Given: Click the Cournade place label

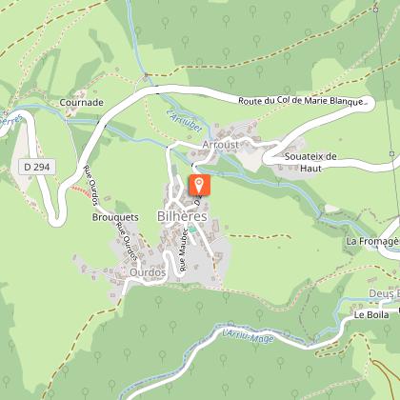Looking at the screenshot, I should coord(82,103).
